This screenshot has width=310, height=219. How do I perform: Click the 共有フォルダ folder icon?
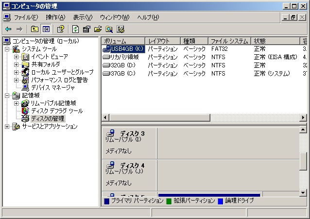[25, 64]
